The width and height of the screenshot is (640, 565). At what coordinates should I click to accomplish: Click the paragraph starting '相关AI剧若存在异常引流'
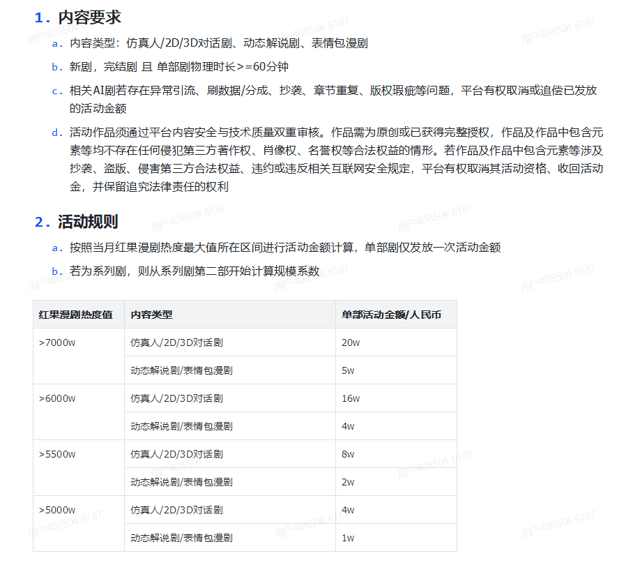[333, 99]
